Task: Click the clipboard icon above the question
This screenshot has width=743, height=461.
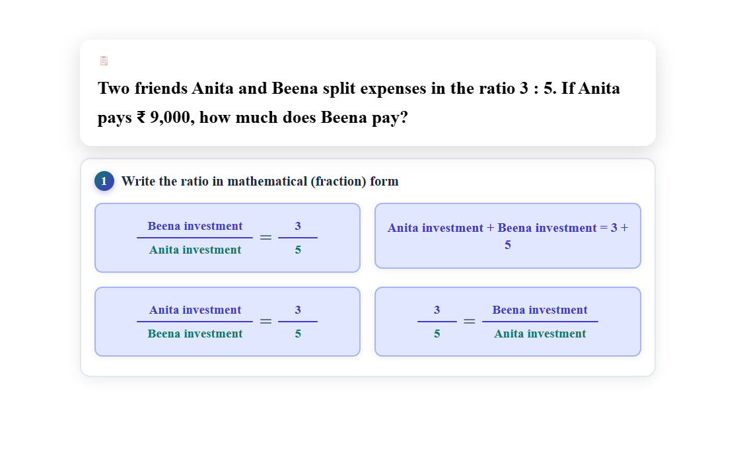Action: 104,61
